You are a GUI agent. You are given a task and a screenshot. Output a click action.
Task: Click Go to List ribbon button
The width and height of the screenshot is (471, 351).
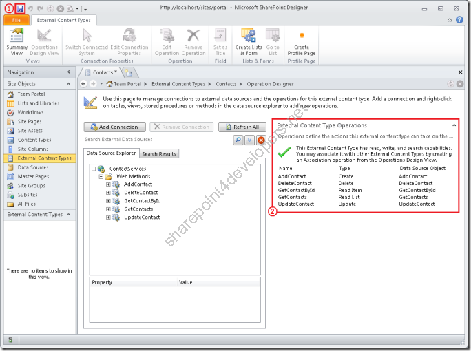point(273,42)
